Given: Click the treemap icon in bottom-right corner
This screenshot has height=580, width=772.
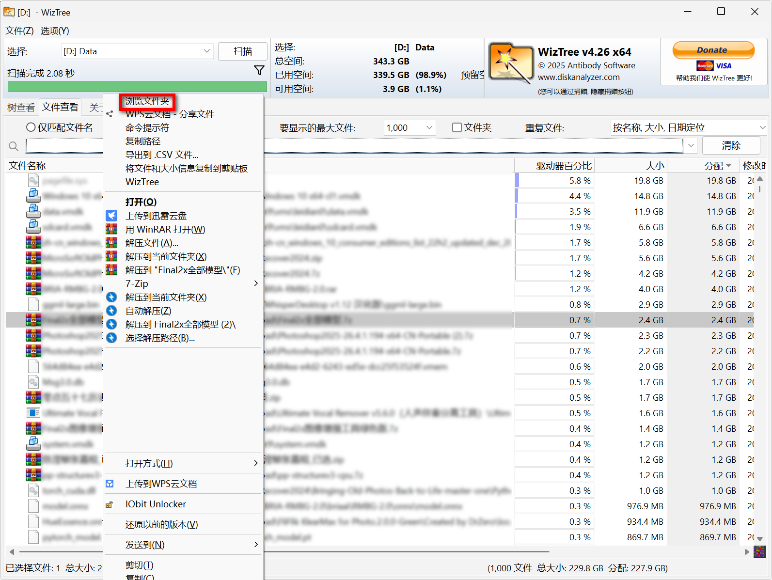Looking at the screenshot, I should click(x=760, y=552).
